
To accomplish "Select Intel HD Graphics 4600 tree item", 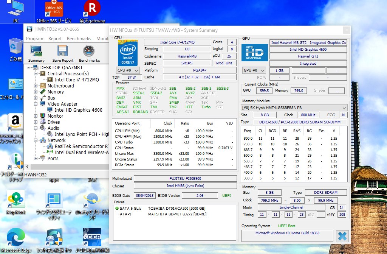I will pyautogui.click(x=78, y=110).
